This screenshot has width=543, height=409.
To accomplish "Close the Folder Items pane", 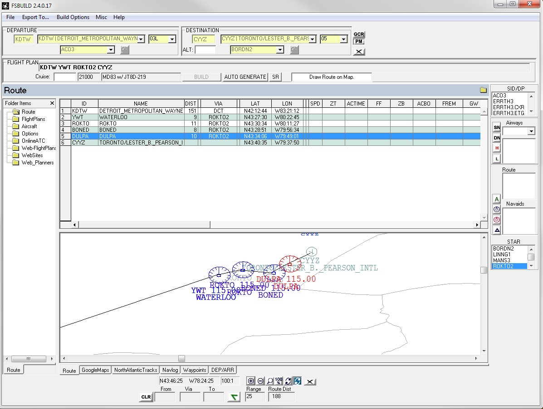I will pos(52,103).
